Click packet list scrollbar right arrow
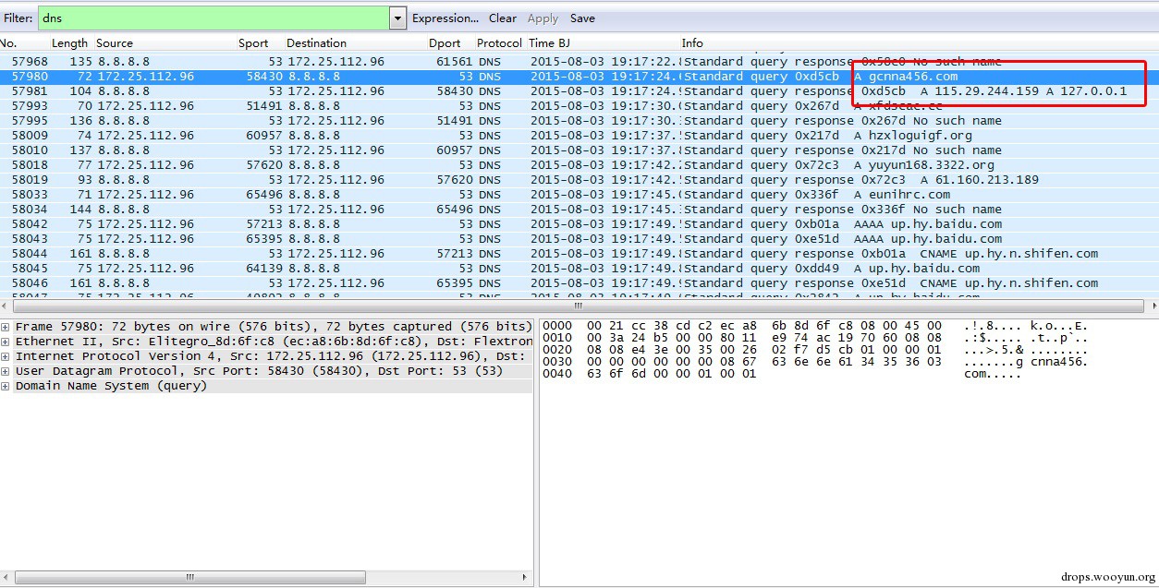Viewport: 1159px width, 588px height. 1152,306
